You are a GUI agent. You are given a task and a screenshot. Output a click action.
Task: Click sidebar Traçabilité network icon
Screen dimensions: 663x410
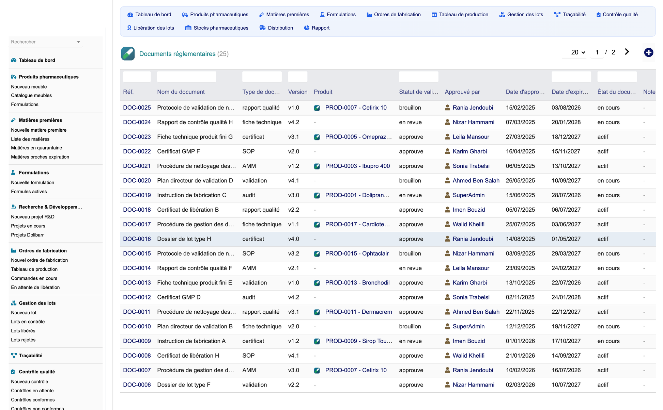[x=14, y=356]
